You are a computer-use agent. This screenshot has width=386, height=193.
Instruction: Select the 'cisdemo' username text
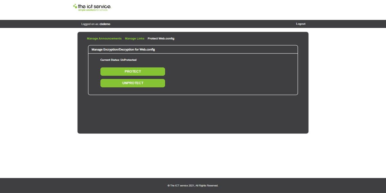pos(105,24)
